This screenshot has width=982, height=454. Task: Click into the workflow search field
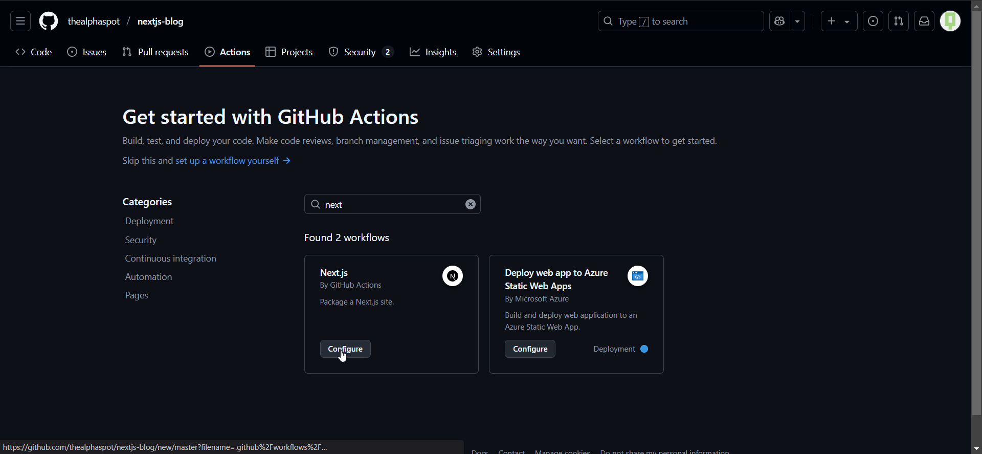point(392,204)
